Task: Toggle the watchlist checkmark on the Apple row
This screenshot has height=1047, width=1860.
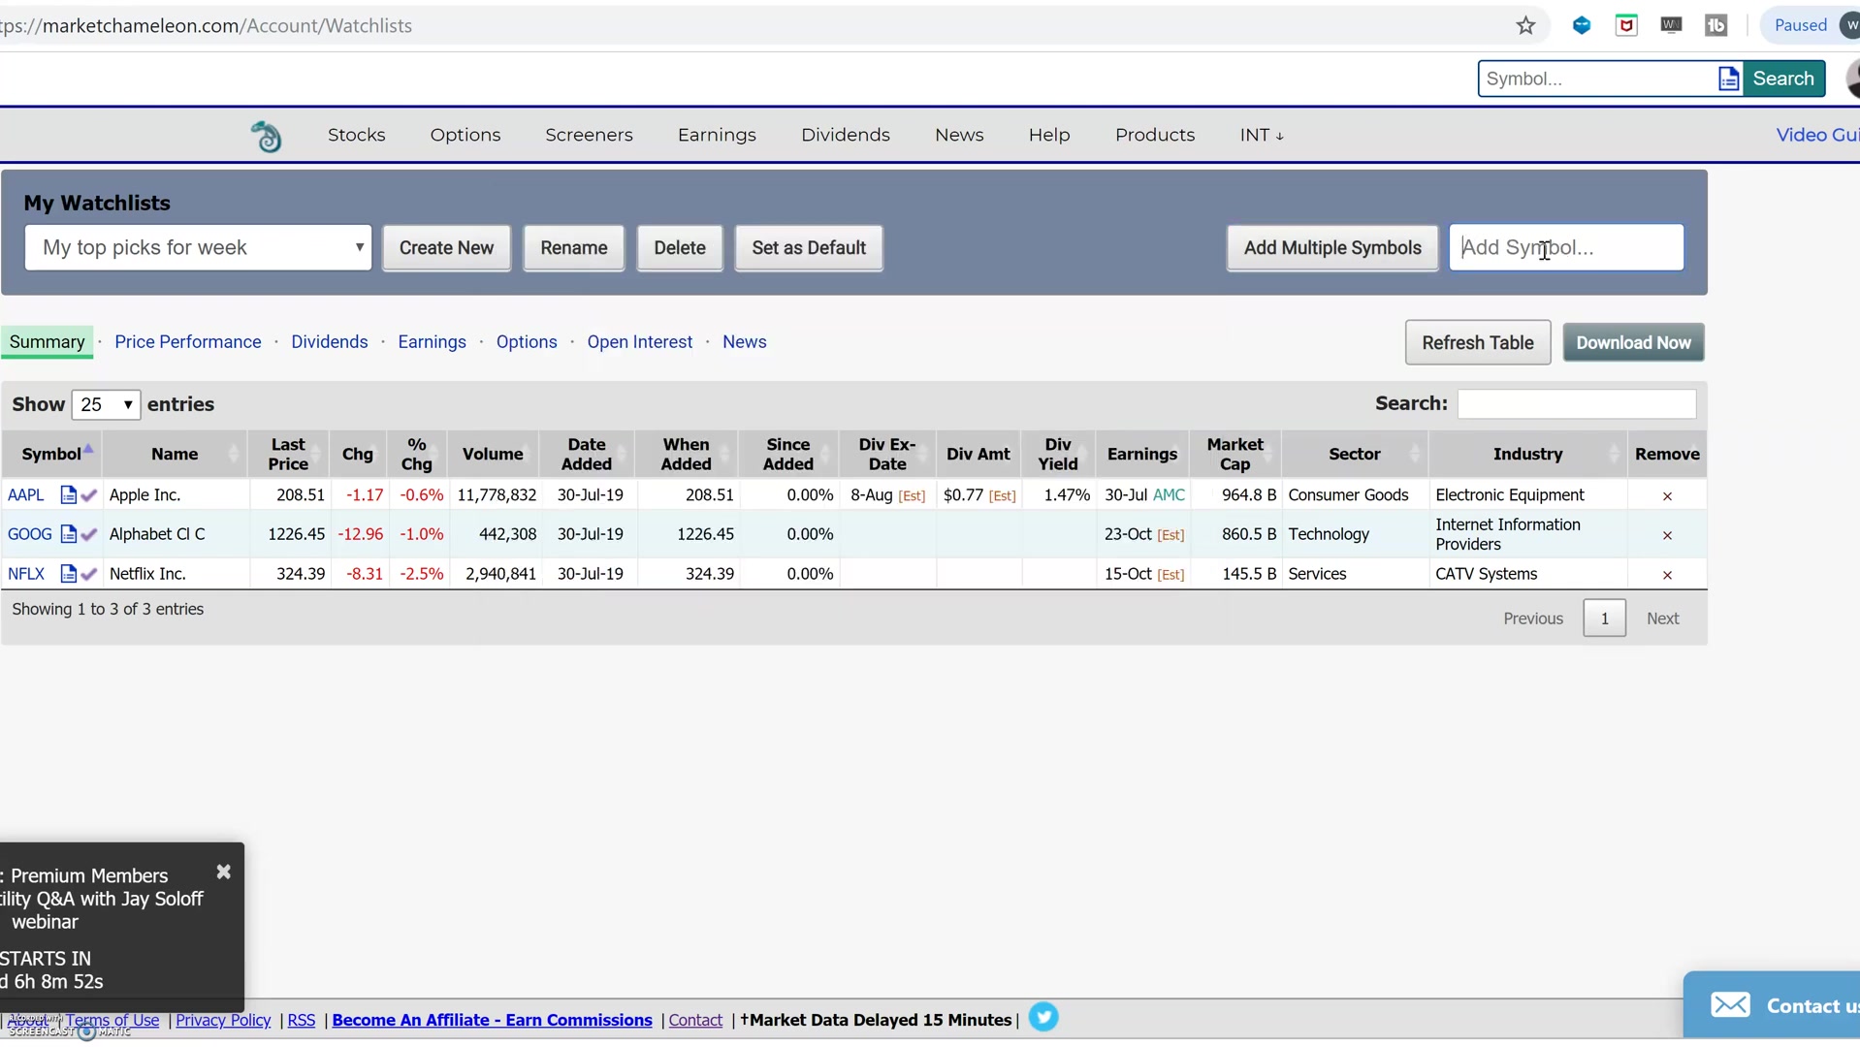Action: (88, 494)
